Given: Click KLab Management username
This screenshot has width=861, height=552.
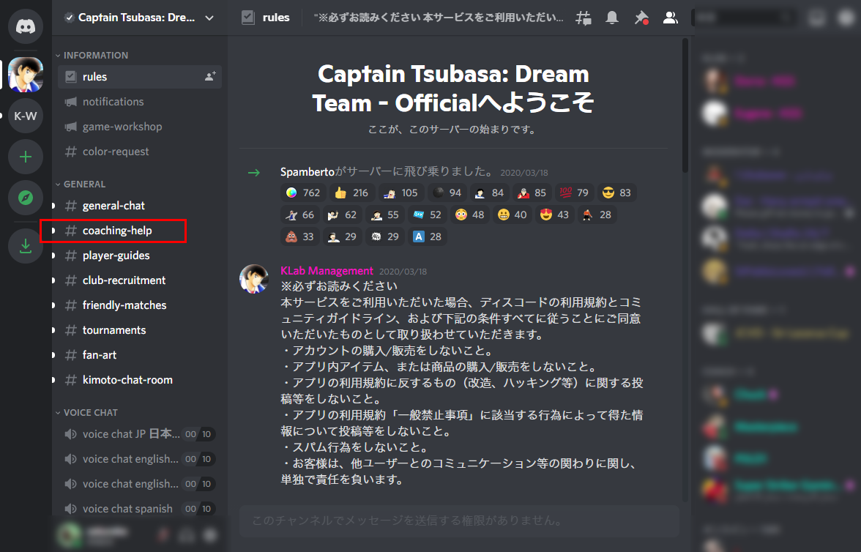Looking at the screenshot, I should point(327,271).
